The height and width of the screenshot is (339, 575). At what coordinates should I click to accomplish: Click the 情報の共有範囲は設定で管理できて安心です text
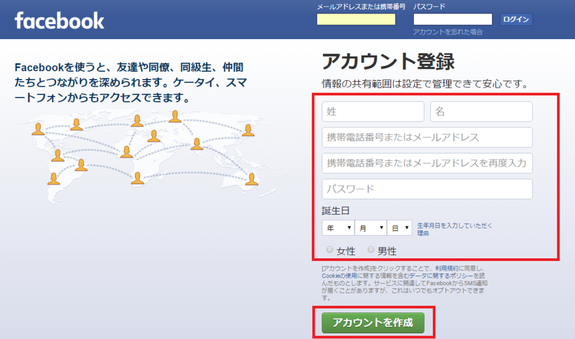coord(425,84)
